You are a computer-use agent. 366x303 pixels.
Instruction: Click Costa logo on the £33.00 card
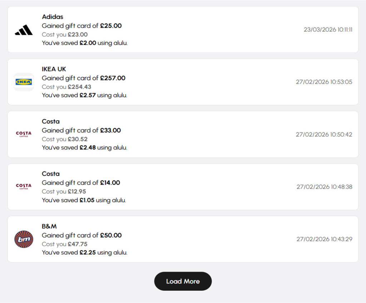click(x=24, y=134)
